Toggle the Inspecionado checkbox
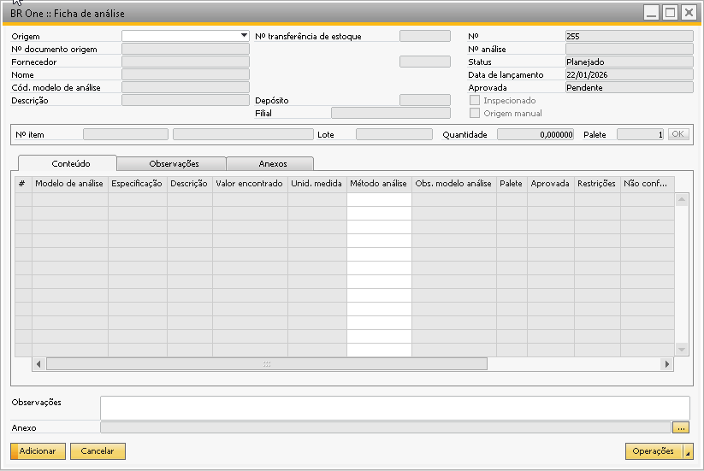The height and width of the screenshot is (471, 704). tap(475, 100)
